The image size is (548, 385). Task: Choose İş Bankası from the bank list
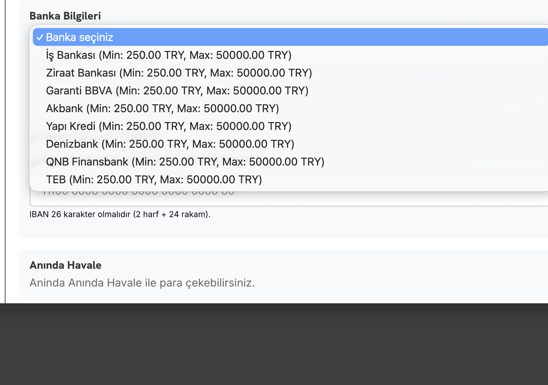[x=168, y=55]
